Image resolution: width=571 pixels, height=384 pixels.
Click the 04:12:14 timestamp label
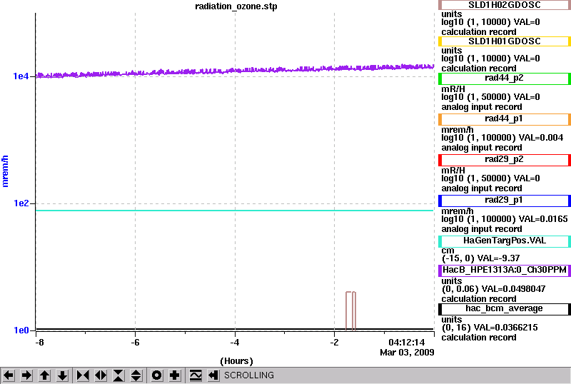click(x=407, y=343)
